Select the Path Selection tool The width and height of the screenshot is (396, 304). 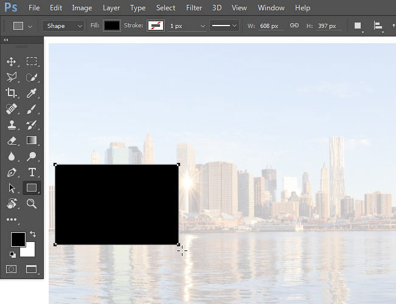12,188
